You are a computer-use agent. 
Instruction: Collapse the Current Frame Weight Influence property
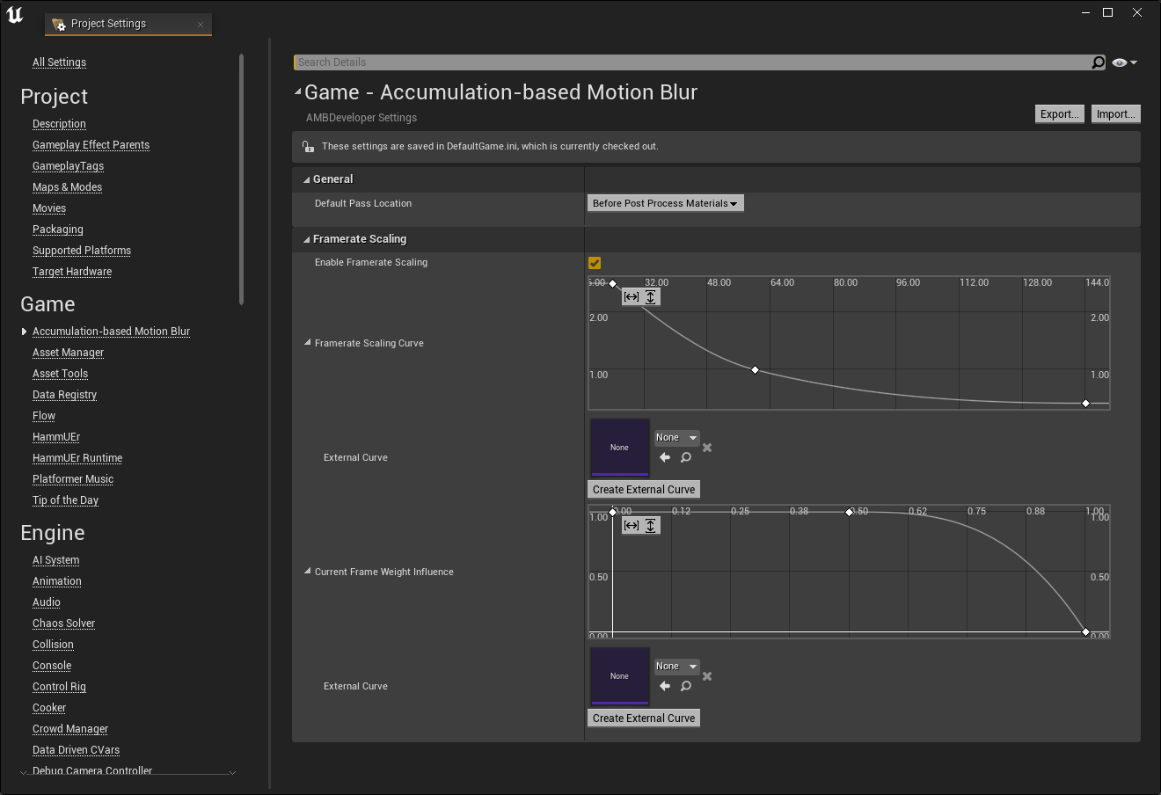308,572
